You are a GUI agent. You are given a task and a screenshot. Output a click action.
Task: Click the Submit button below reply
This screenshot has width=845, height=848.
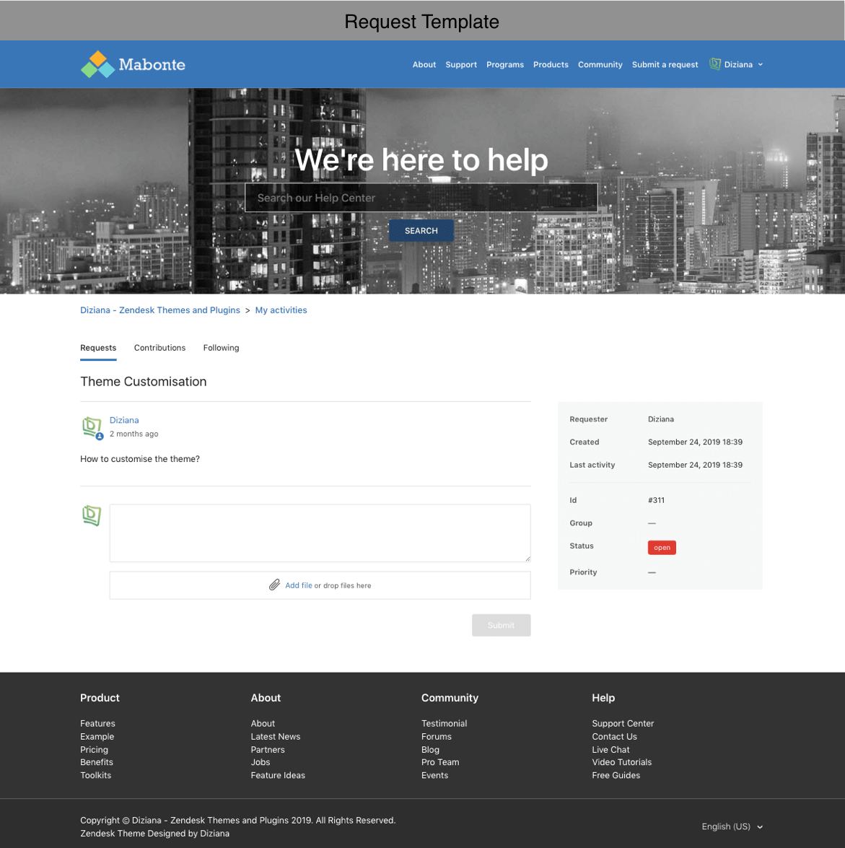point(501,625)
